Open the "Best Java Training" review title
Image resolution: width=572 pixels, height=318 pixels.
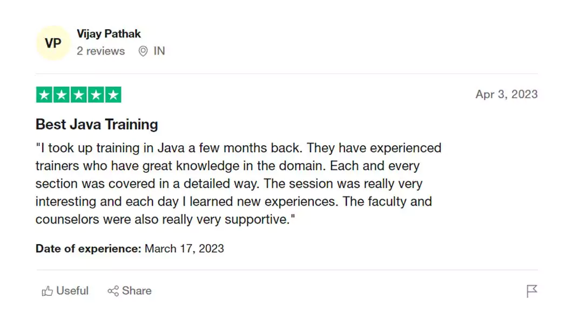[x=97, y=124]
